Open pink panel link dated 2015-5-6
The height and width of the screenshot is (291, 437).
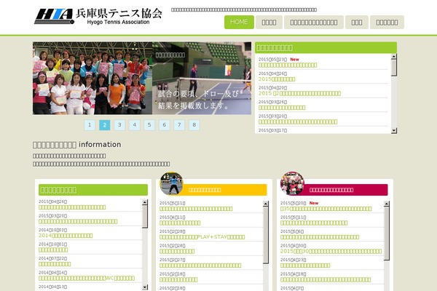coord(320,237)
